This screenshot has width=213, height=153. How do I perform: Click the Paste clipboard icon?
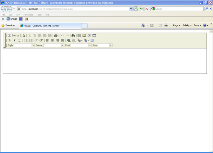pos(40,36)
